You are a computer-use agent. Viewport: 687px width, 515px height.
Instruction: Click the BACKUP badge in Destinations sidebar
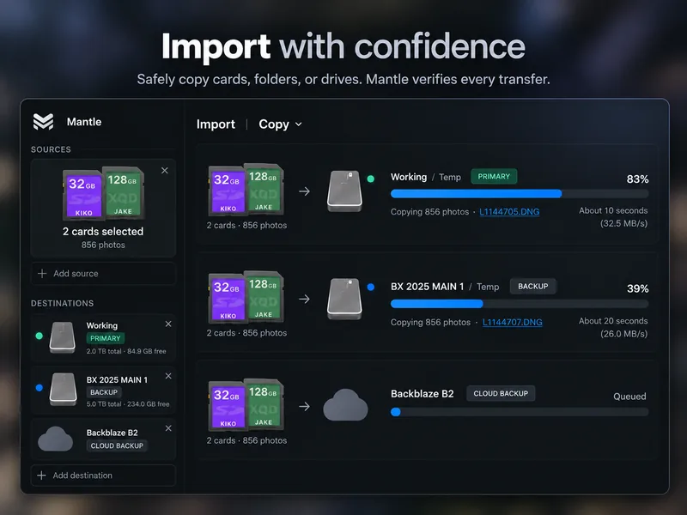pos(104,392)
